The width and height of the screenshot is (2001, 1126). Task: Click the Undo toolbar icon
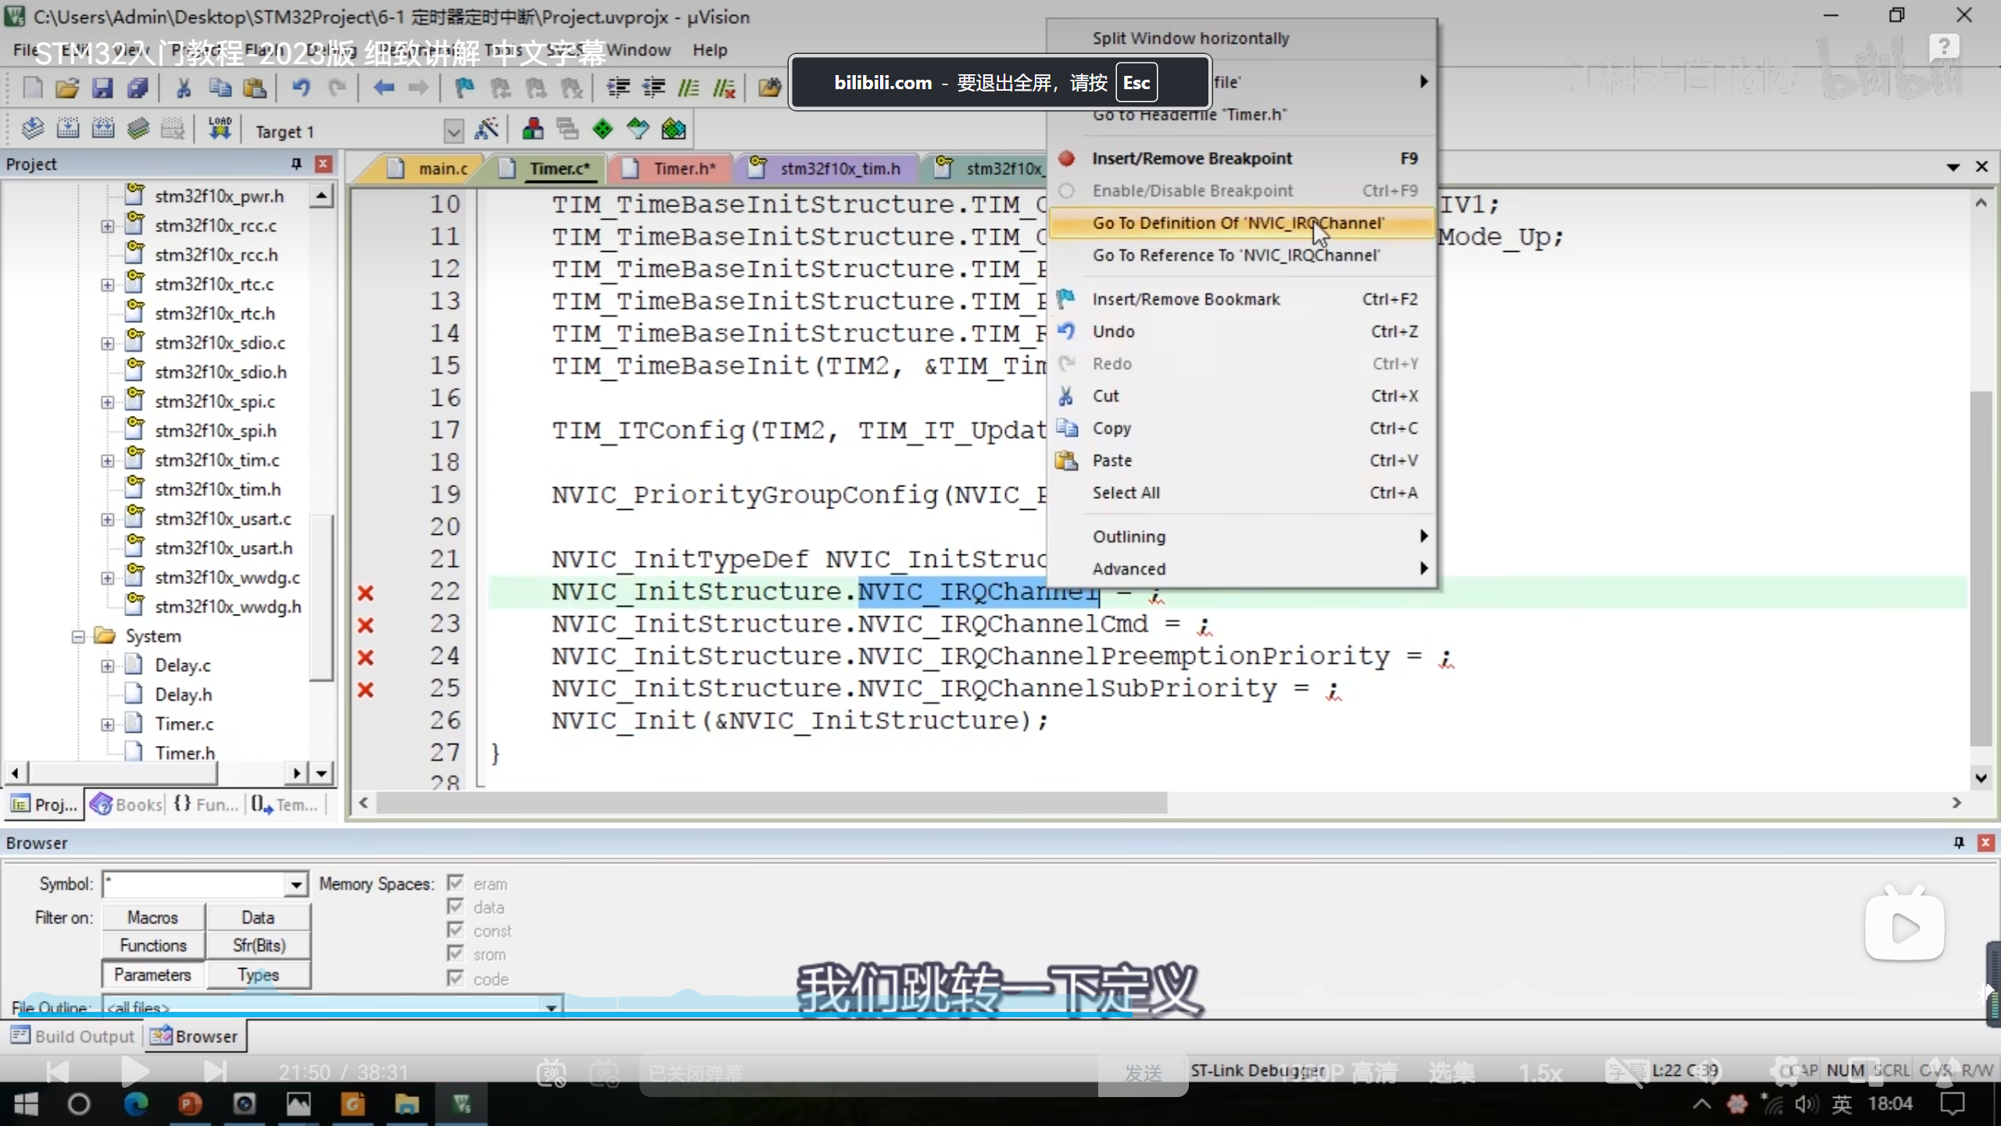301,88
